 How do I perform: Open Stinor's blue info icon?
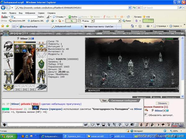33,39
